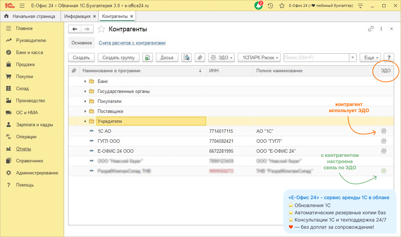Click the Досье button
This screenshot has width=401, height=237.
167,57
